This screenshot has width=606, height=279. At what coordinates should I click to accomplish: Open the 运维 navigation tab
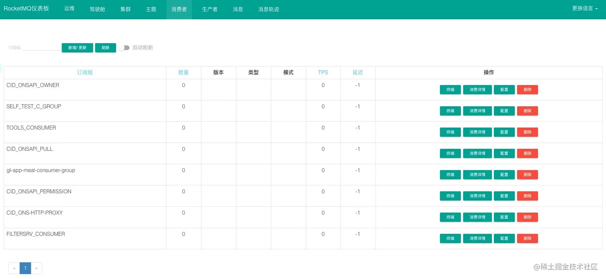(x=69, y=8)
